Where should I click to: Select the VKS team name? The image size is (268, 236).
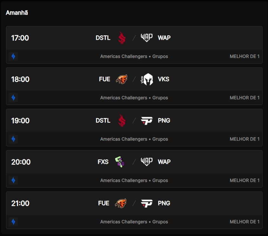tap(164, 79)
